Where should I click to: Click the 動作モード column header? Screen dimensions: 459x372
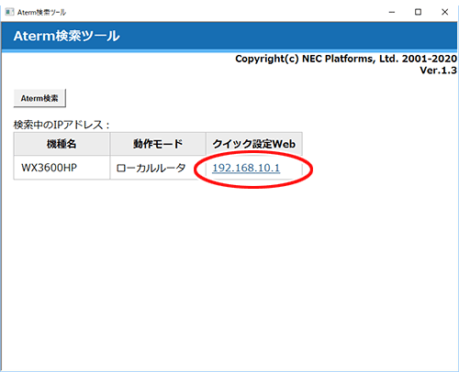tap(158, 144)
